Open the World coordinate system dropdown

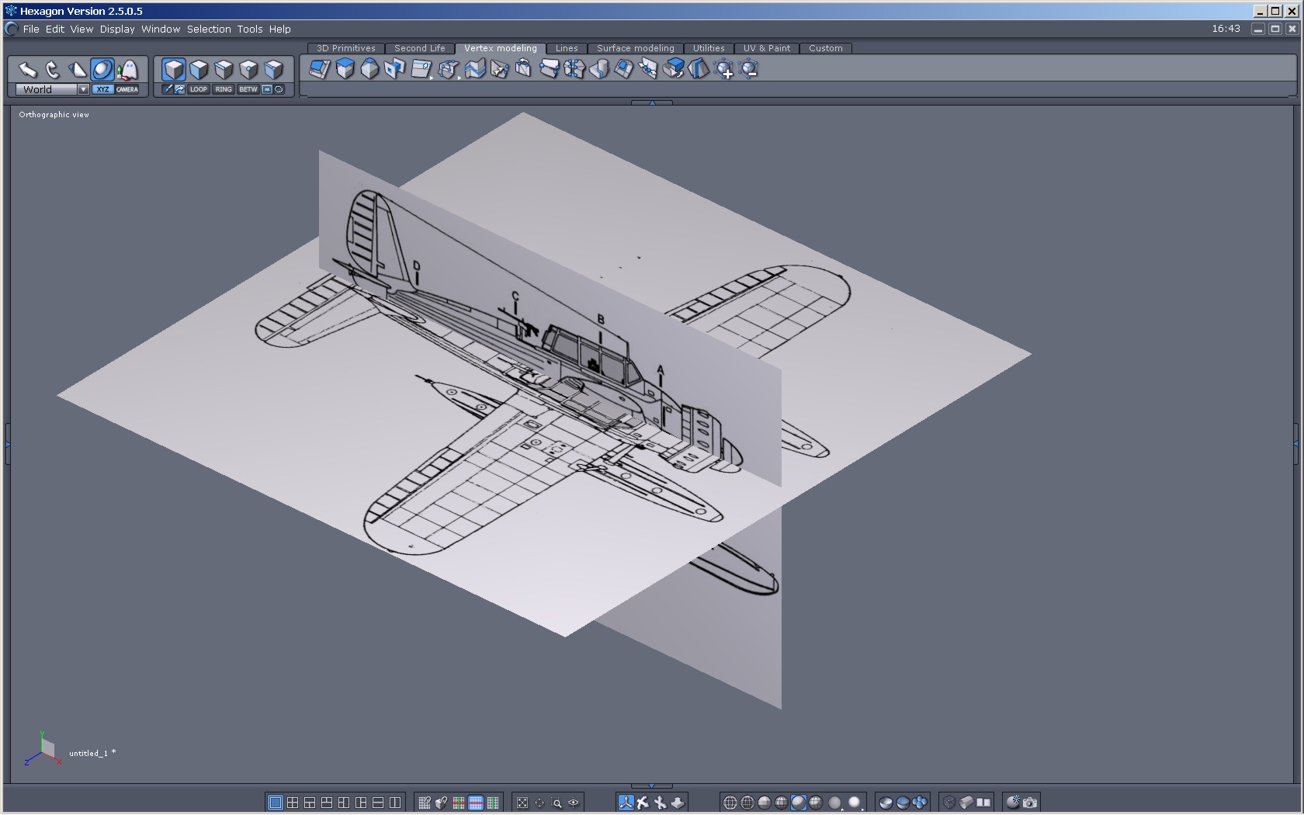click(83, 89)
